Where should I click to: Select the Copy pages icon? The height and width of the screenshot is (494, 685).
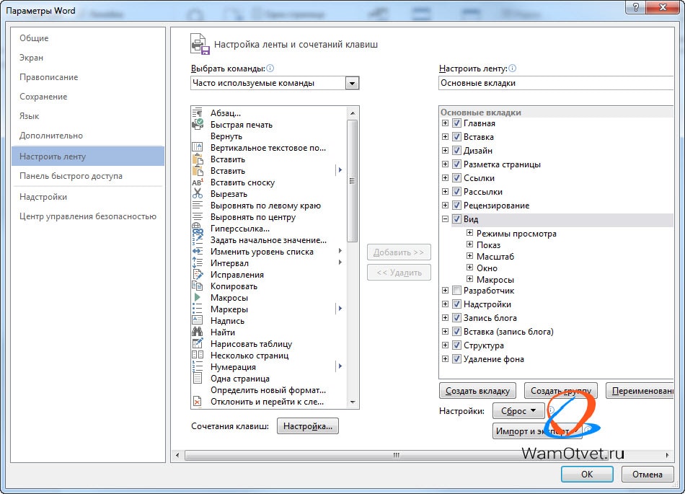(198, 286)
